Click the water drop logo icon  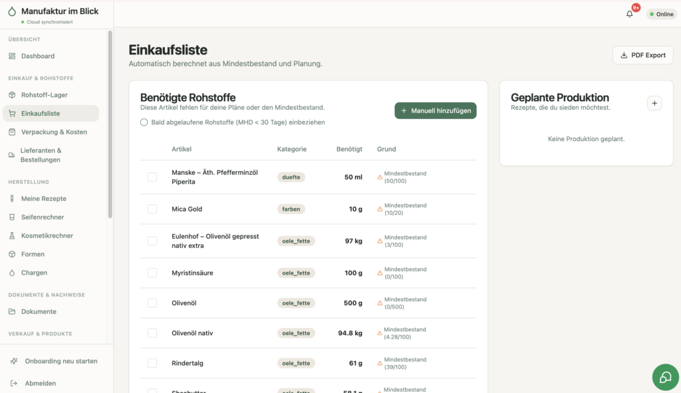tap(12, 11)
